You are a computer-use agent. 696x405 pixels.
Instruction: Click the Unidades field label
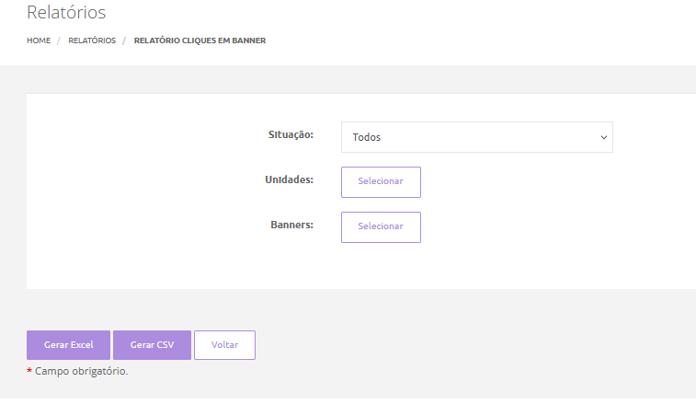point(289,179)
